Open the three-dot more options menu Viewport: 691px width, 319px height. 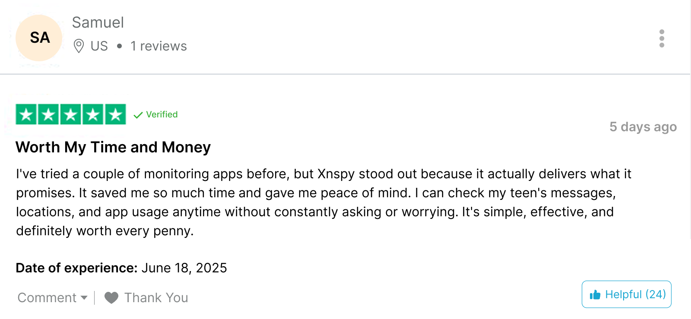(x=662, y=38)
